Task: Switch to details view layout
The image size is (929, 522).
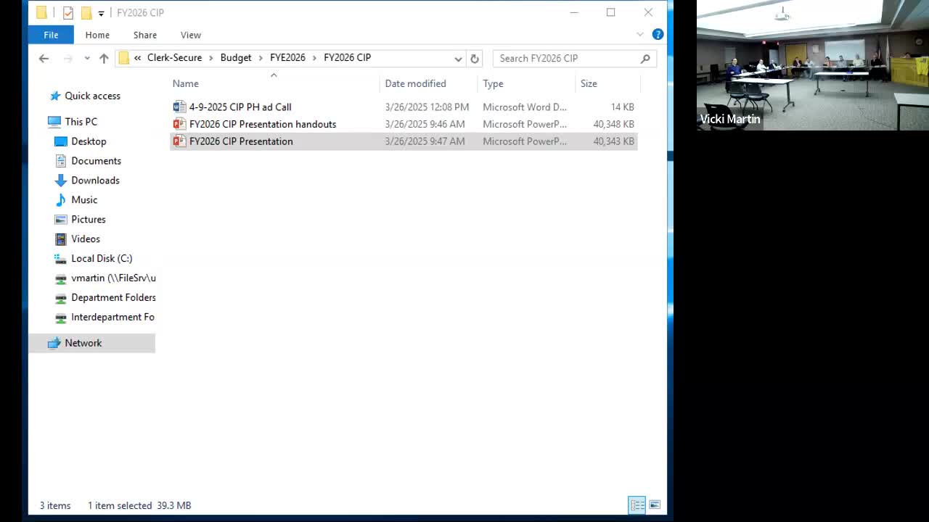Action: [637, 505]
